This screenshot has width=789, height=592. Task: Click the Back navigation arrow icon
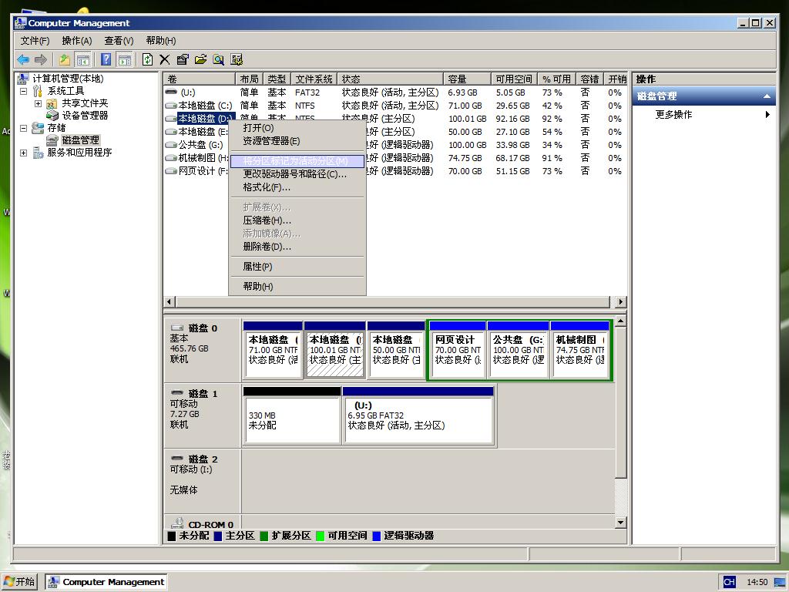23,59
